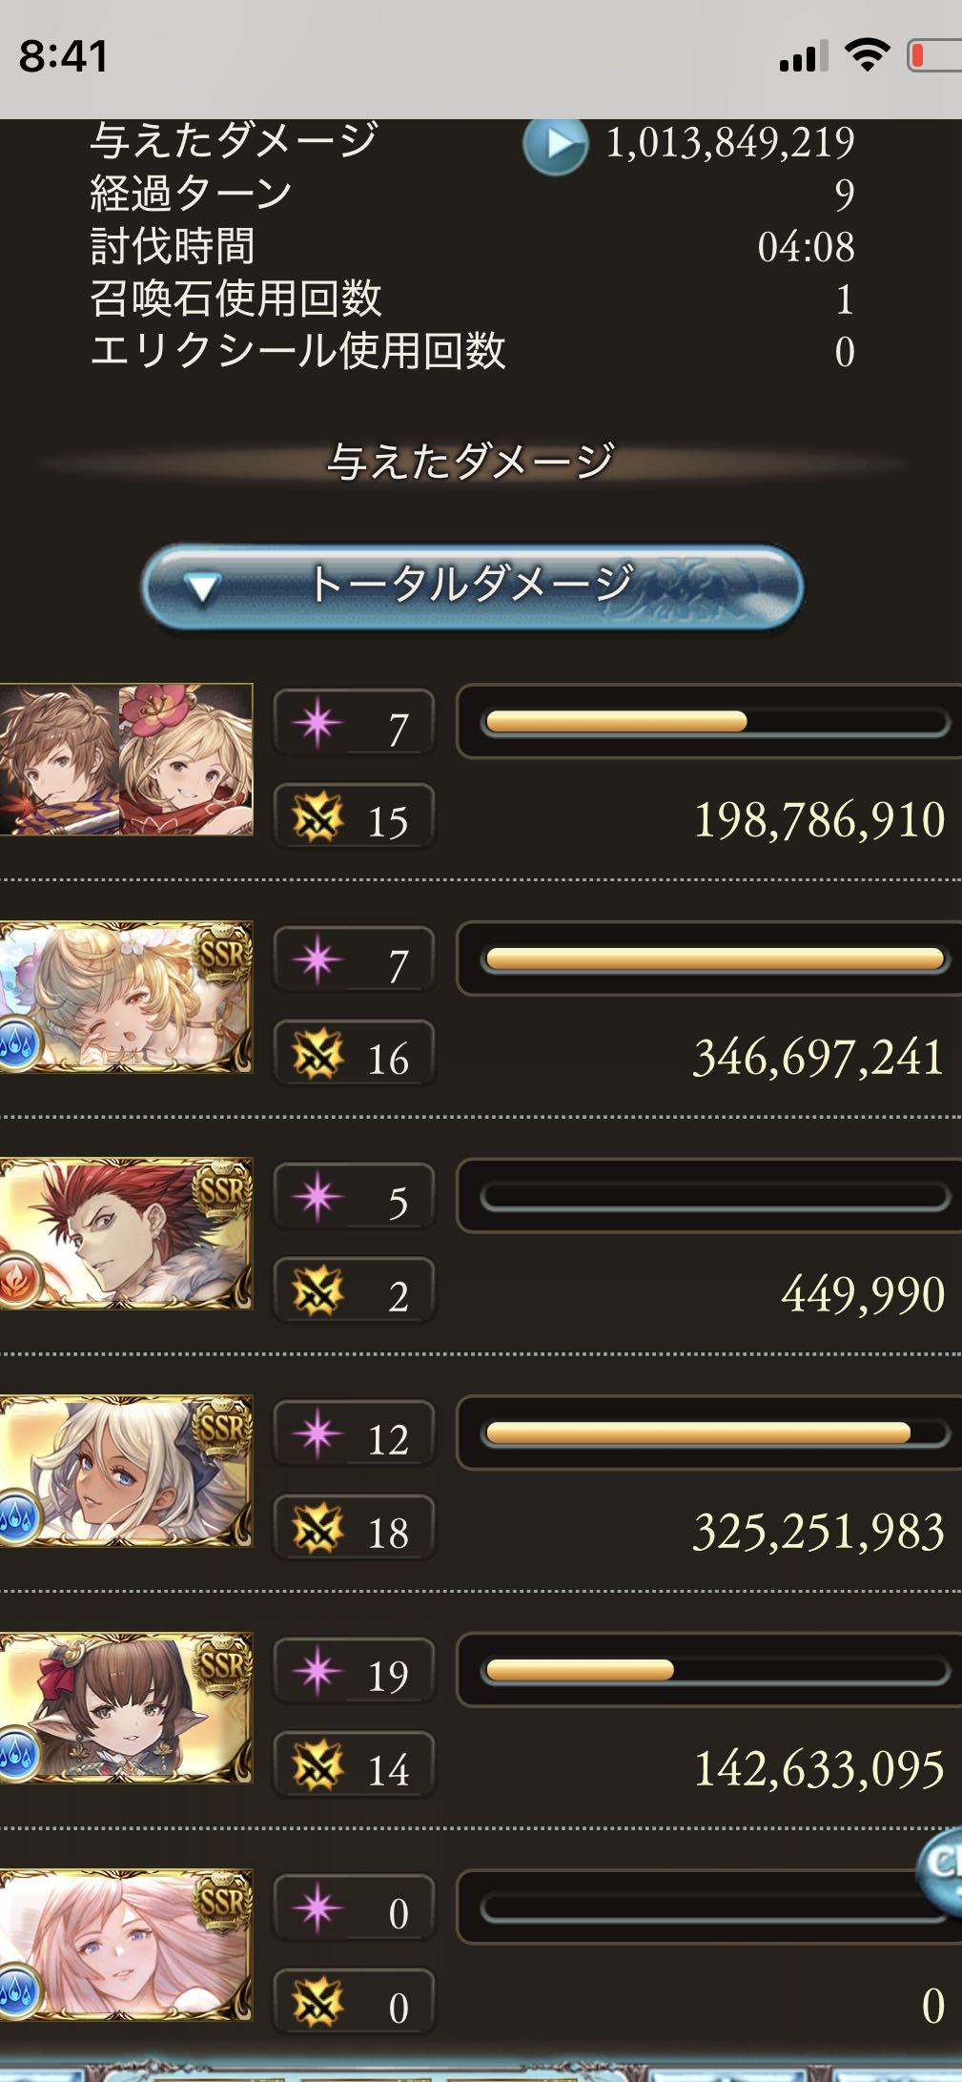Tap the damage bar above 346,697,241
This screenshot has width=962, height=2082.
point(714,959)
